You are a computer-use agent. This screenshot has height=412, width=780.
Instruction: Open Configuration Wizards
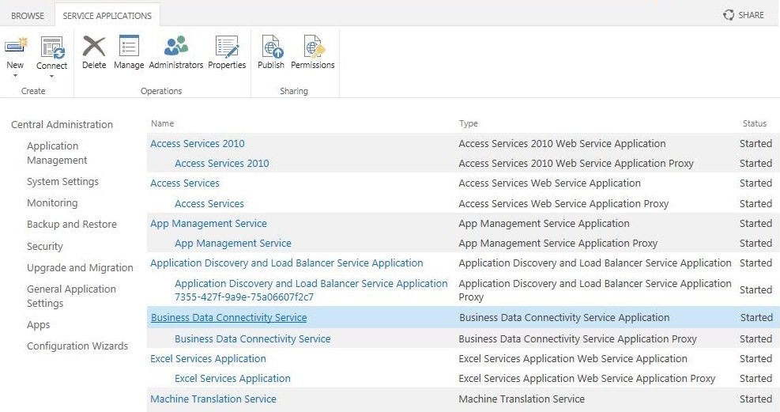(x=77, y=346)
